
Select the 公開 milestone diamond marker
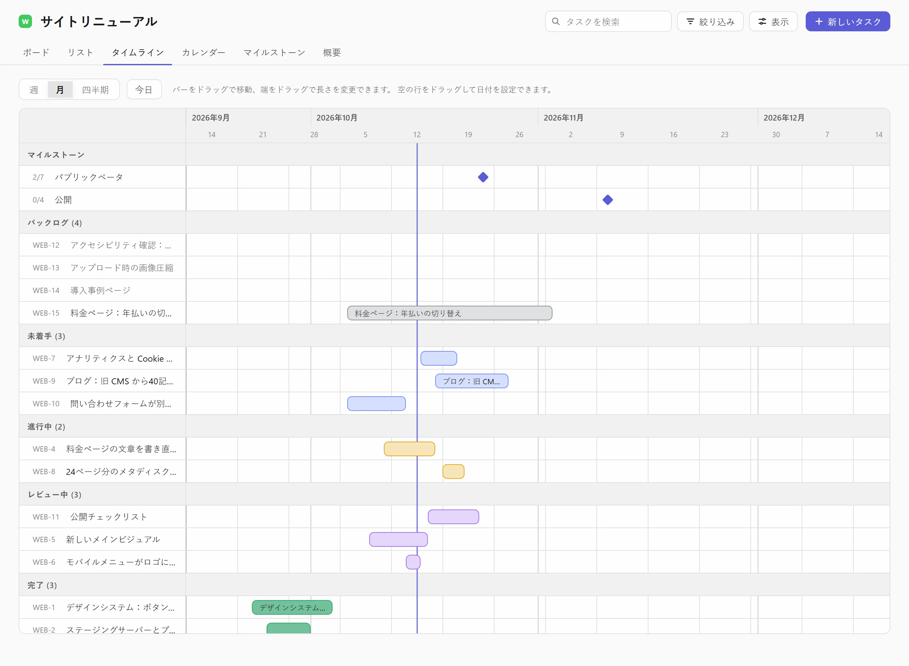pos(608,199)
